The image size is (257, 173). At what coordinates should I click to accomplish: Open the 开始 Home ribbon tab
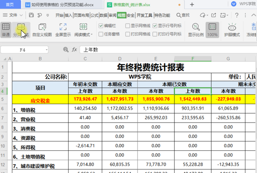[59, 15]
